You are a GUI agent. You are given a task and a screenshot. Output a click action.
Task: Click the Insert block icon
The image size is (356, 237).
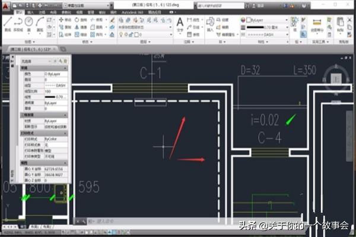[x=210, y=22]
